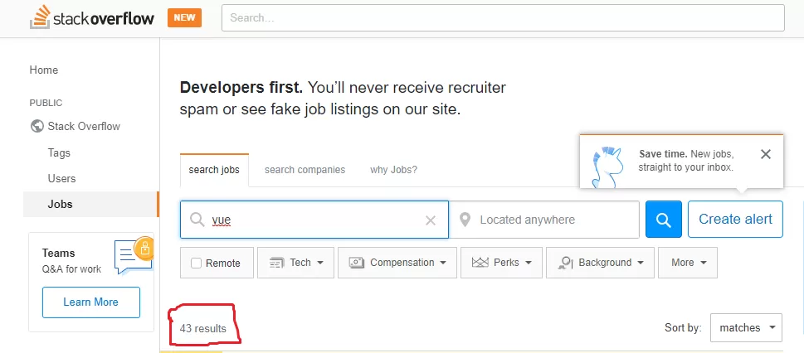Click the Create alert button
804x353 pixels.
(735, 220)
